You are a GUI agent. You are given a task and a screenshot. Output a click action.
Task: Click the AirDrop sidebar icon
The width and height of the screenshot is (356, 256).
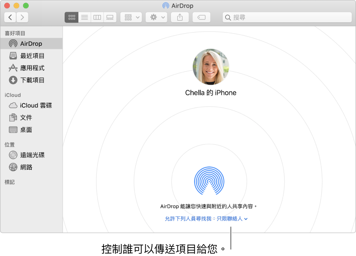[x=13, y=44]
